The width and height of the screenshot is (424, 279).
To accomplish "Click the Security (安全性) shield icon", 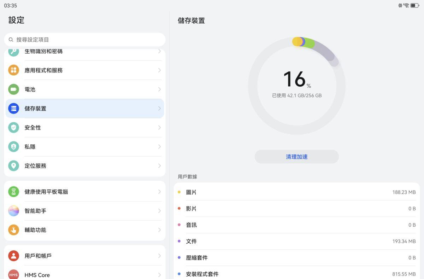I will tap(13, 128).
